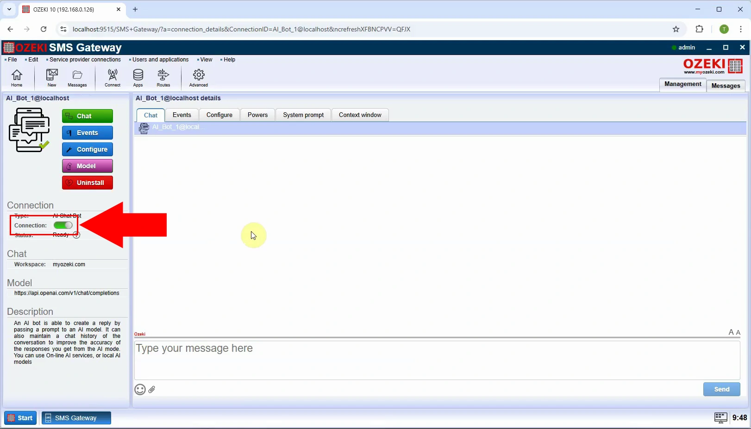Open the Home toolbar icon
Viewport: 751px width, 429px height.
(17, 78)
